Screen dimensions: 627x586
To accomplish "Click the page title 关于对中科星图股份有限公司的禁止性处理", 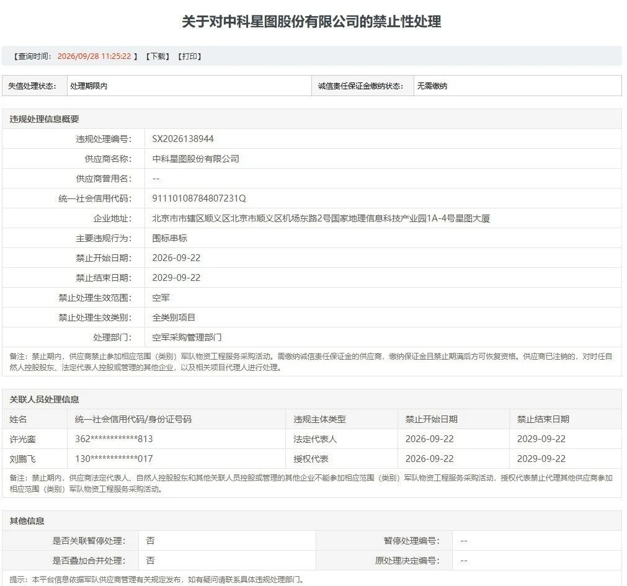I will [x=311, y=22].
